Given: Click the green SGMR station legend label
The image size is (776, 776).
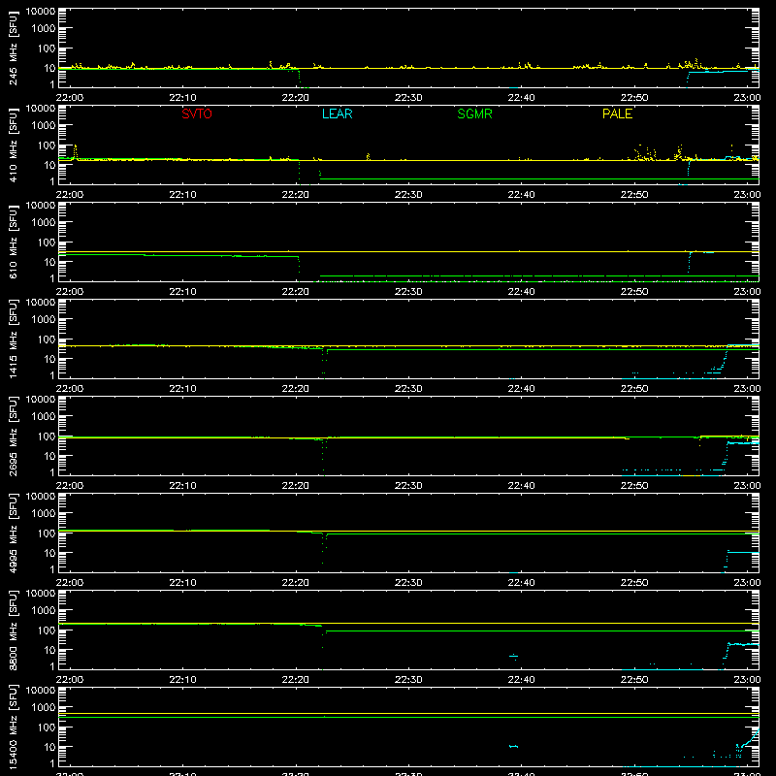Looking at the screenshot, I should click(x=474, y=113).
